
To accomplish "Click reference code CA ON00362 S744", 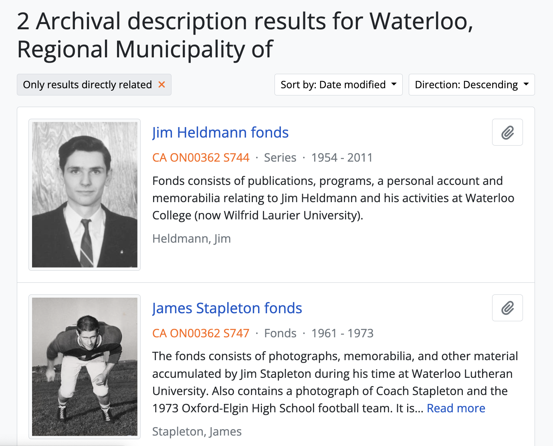I will [201, 158].
